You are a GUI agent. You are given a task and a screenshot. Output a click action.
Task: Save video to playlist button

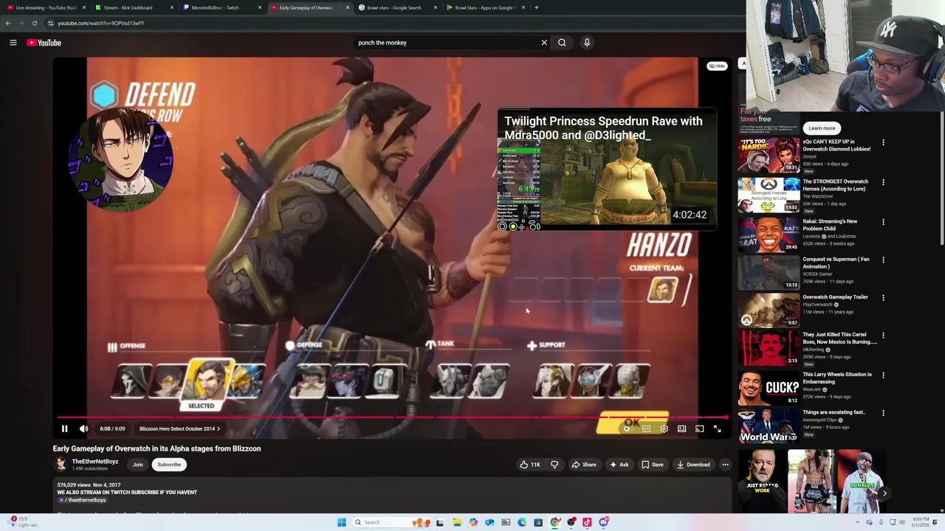[x=652, y=465]
